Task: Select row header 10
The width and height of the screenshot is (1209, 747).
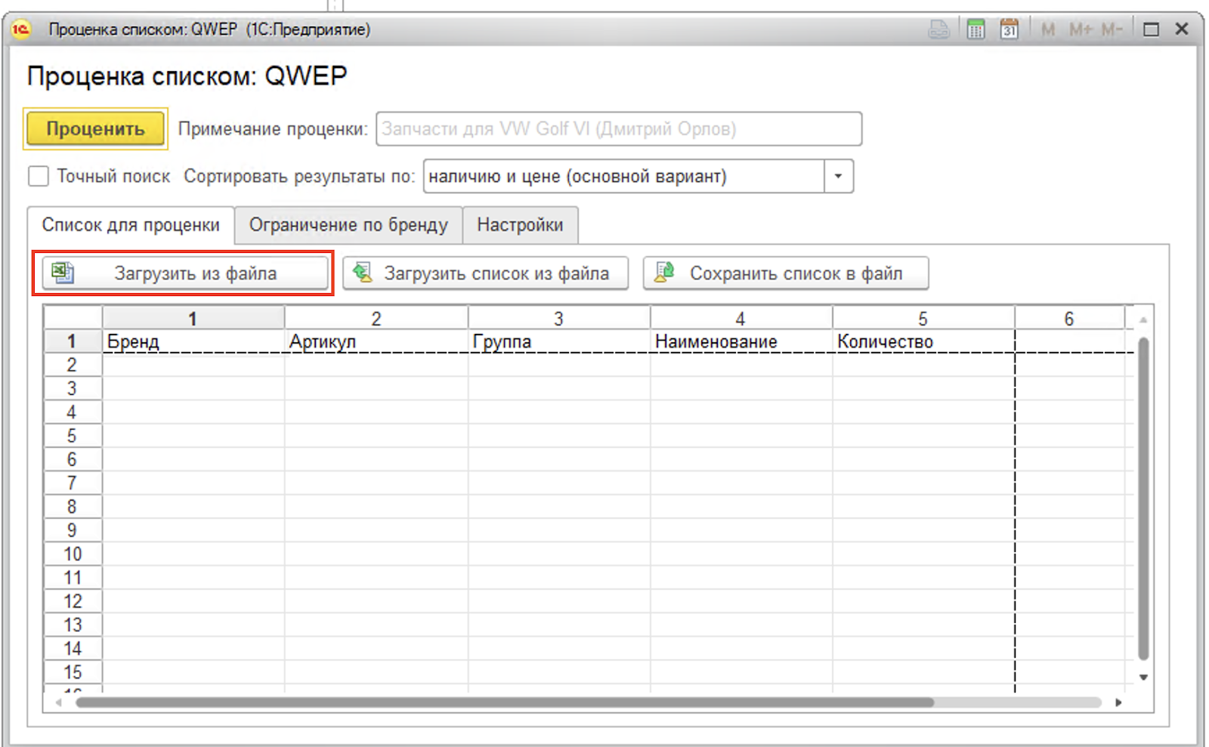Action: 73,554
